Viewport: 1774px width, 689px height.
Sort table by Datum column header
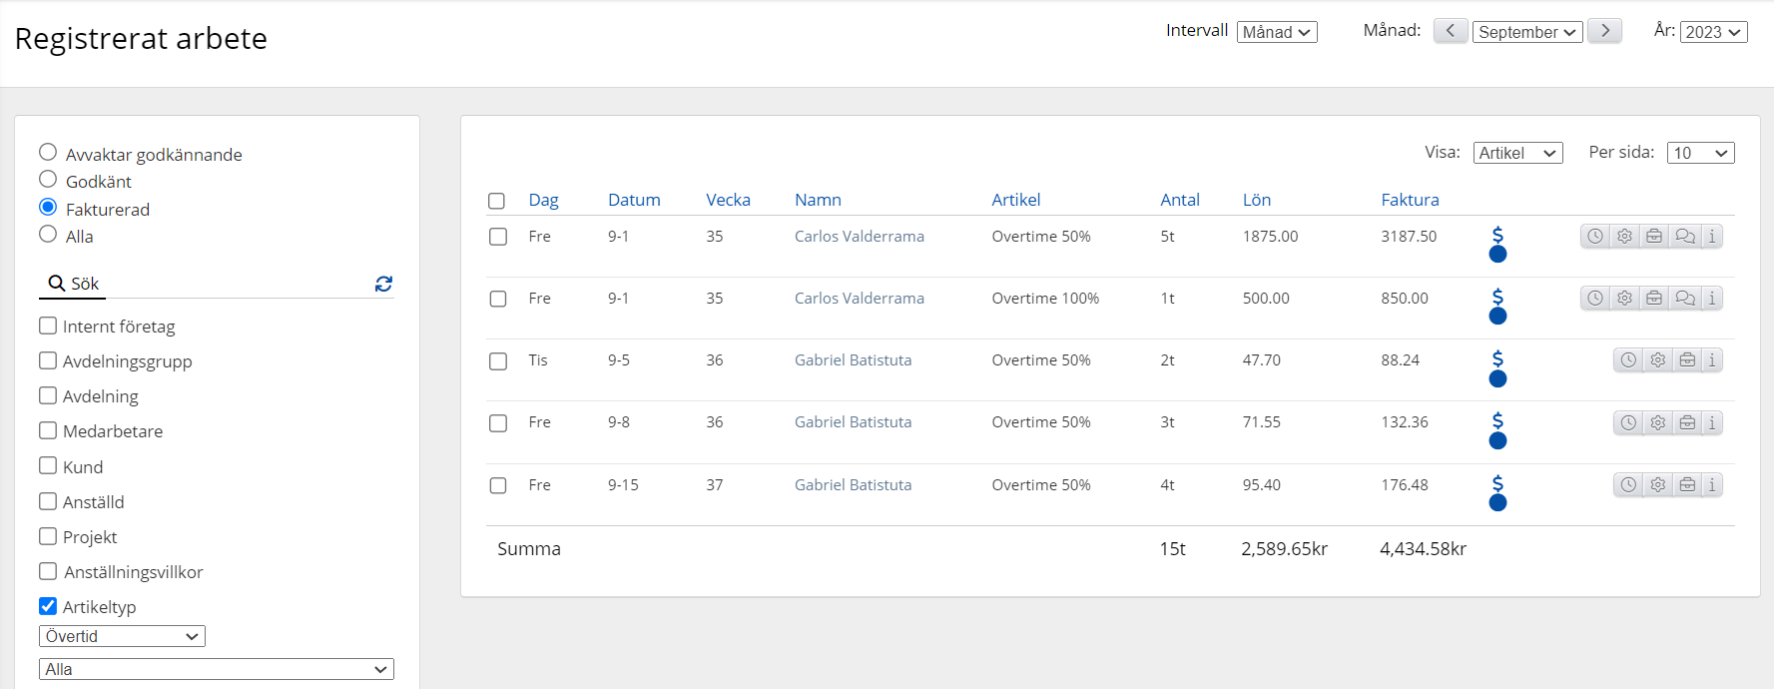pyautogui.click(x=634, y=200)
